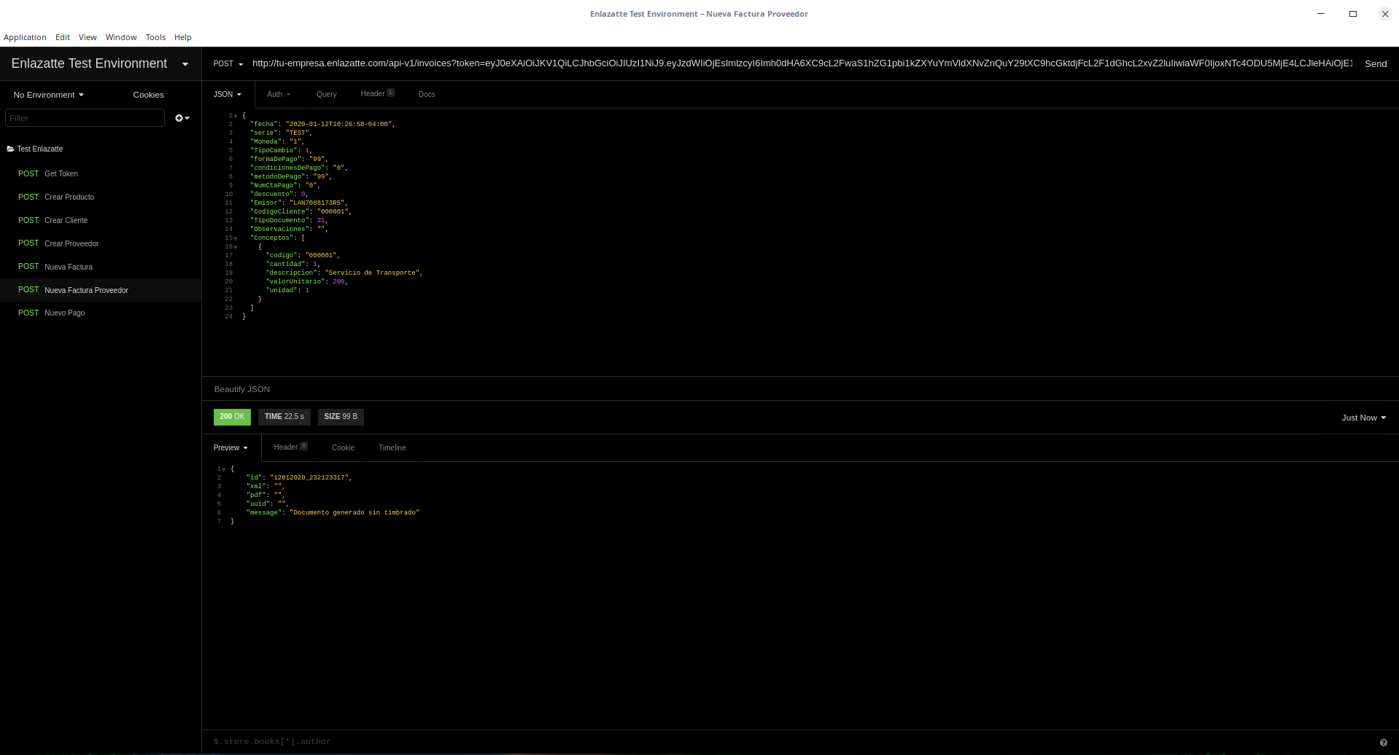Click the plus icon to create a new request
The height and width of the screenshot is (755, 1399).
tap(177, 117)
